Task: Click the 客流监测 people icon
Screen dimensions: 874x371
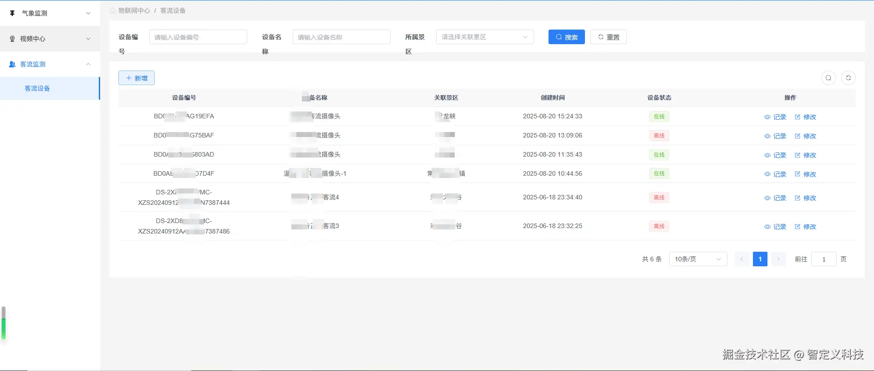Action: click(x=12, y=64)
